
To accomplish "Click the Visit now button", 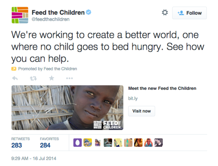I will (x=142, y=111).
